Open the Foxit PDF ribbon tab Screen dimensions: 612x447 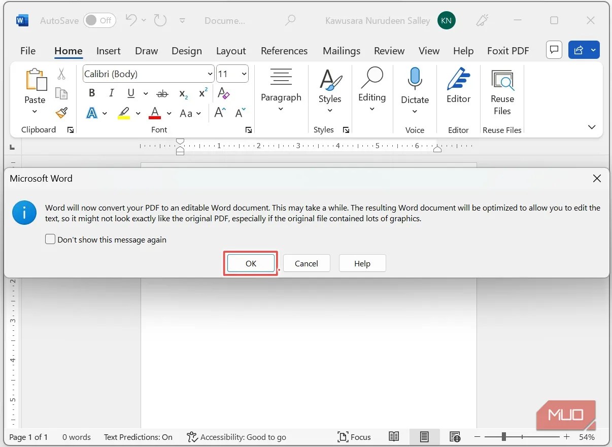[507, 51]
